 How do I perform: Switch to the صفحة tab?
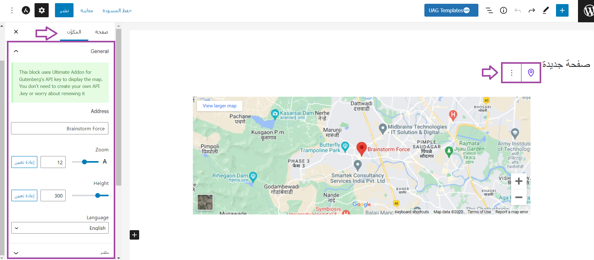pos(101,32)
